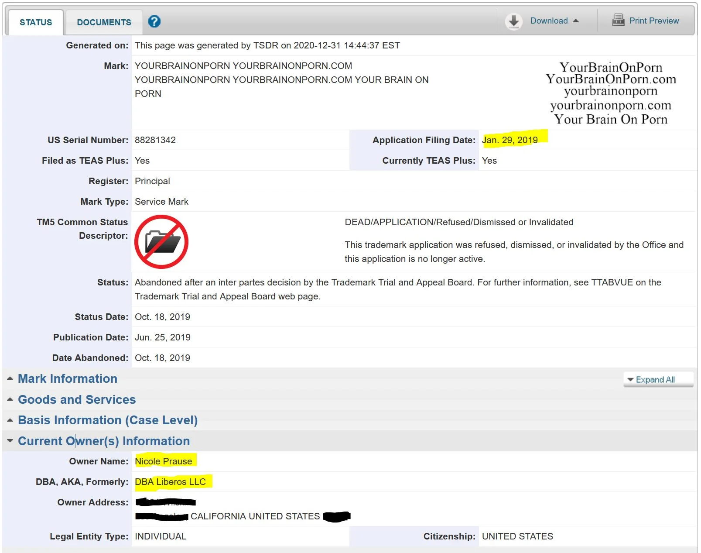Open the Print Preview link
The image size is (701, 553).
coord(653,21)
